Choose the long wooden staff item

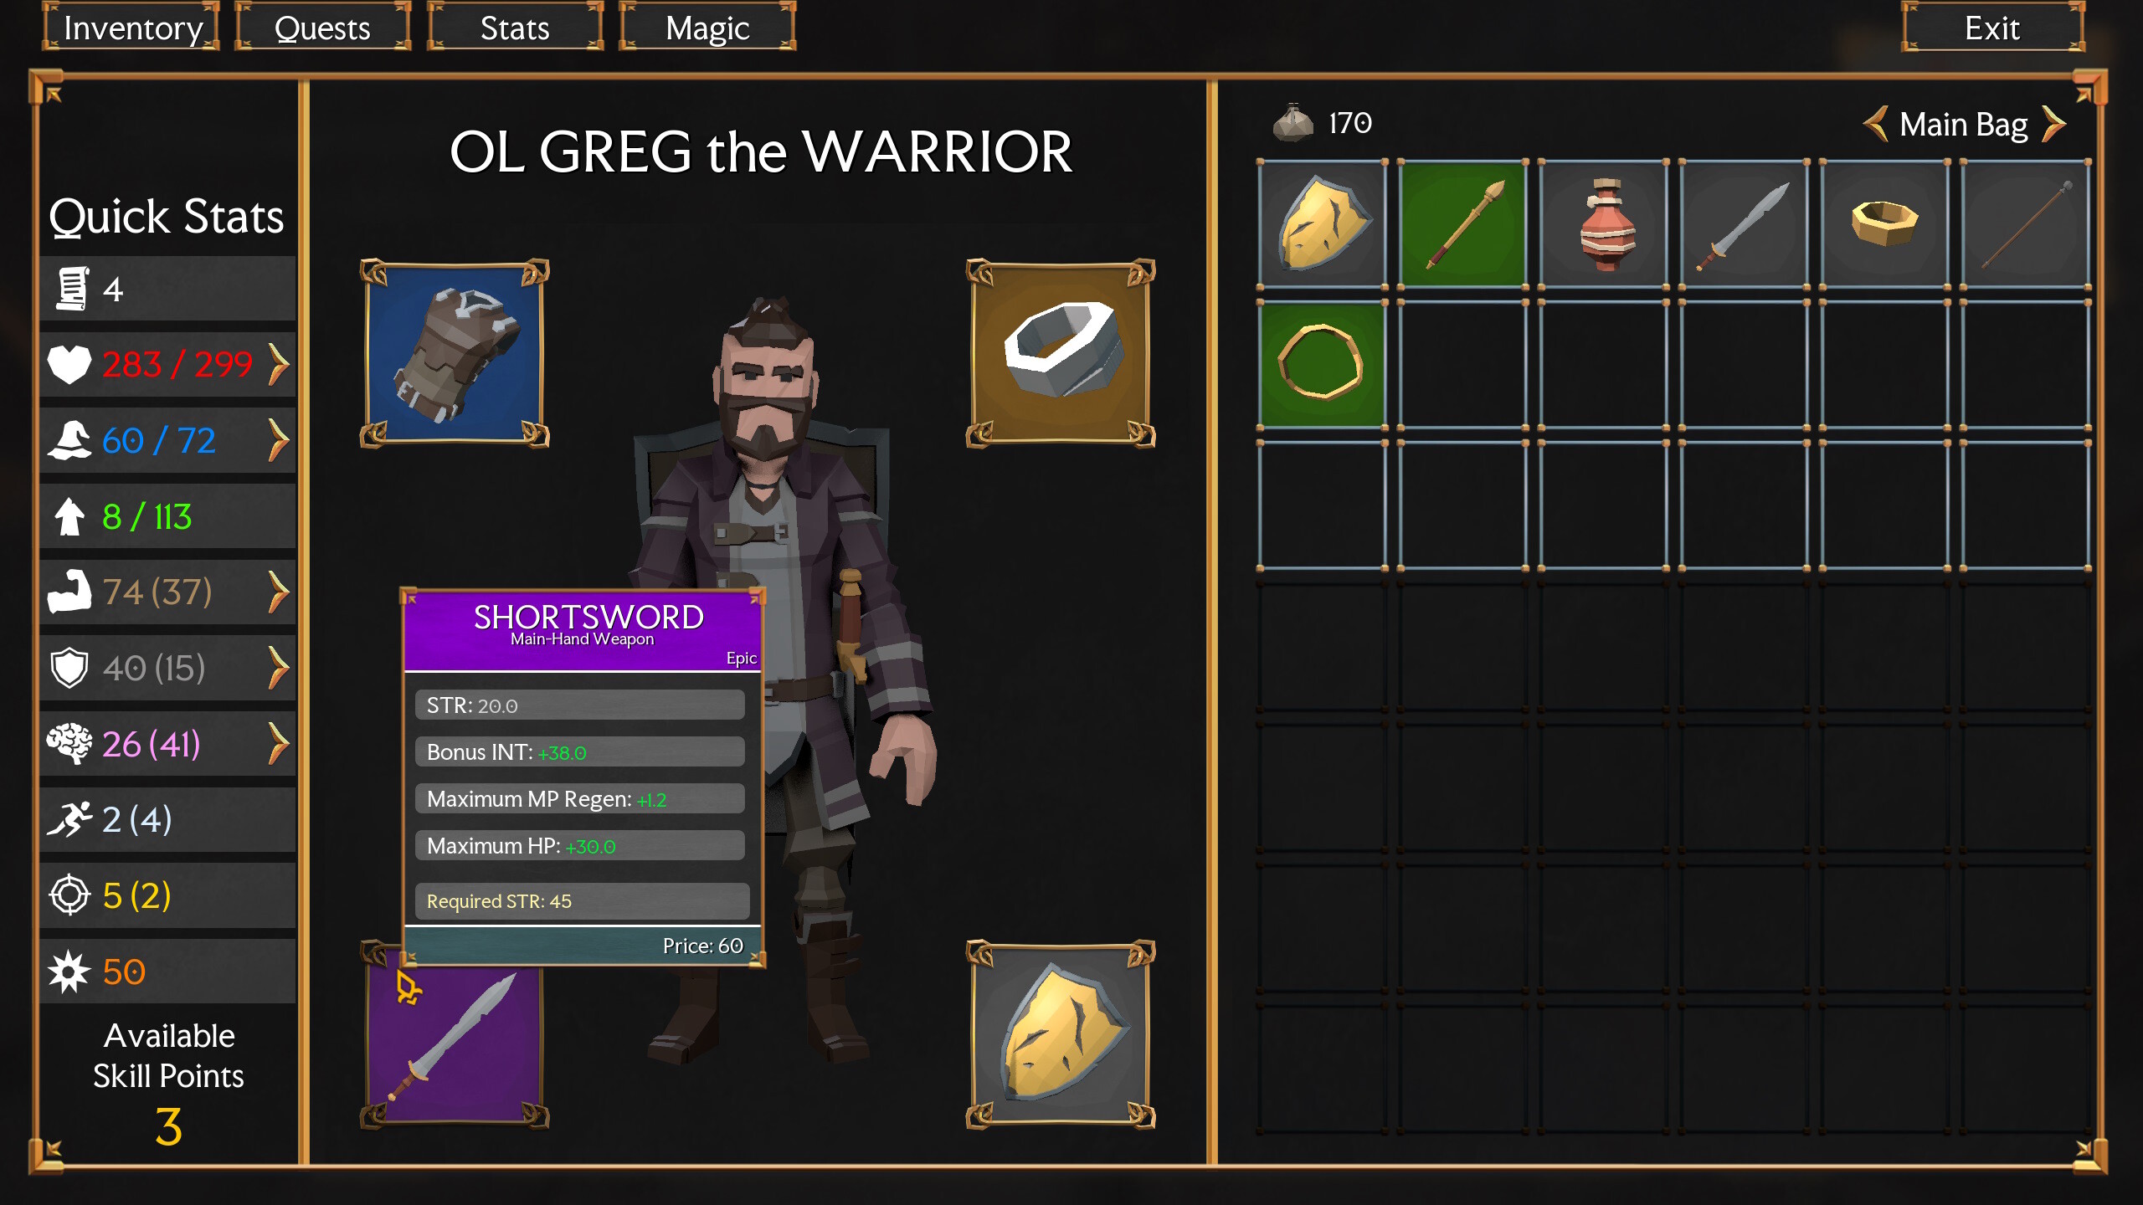point(2026,224)
